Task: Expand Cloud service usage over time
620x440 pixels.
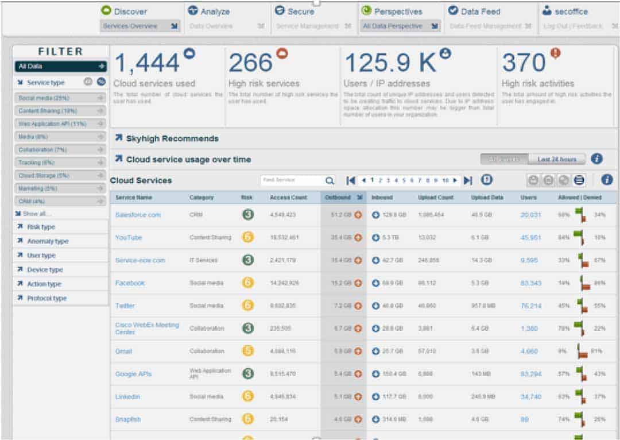Action: tap(119, 159)
